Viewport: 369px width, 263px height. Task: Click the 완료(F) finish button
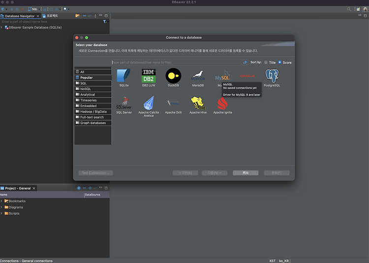277,173
